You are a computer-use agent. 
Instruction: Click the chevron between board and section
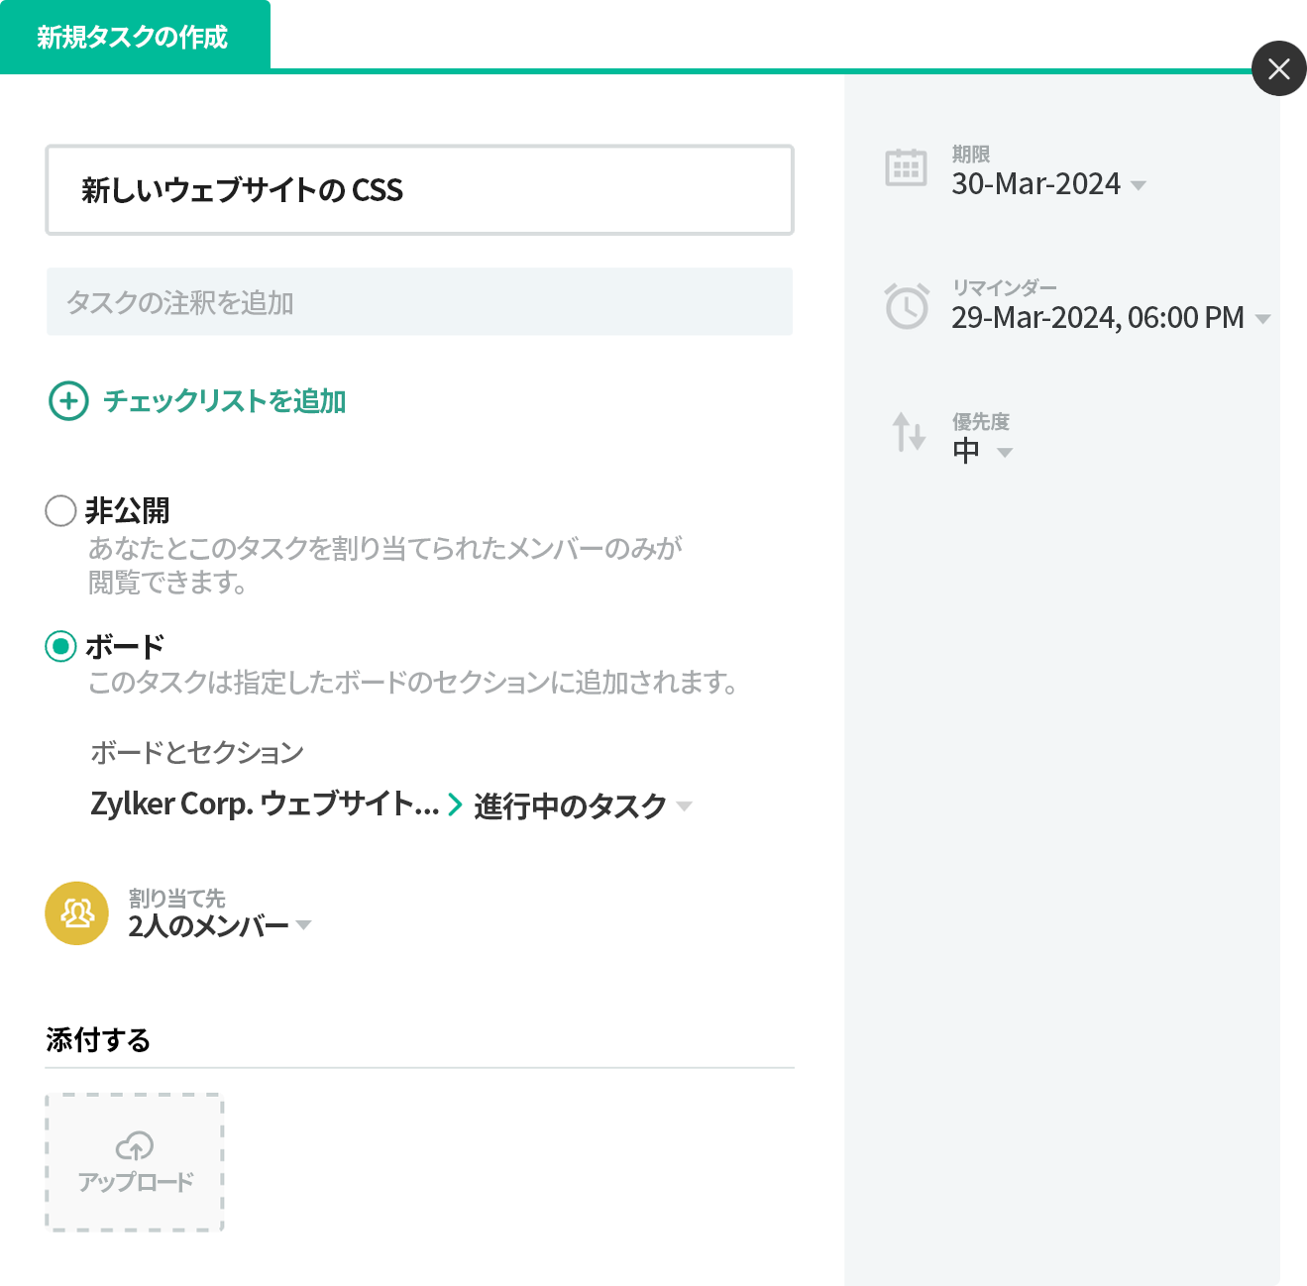tap(454, 805)
